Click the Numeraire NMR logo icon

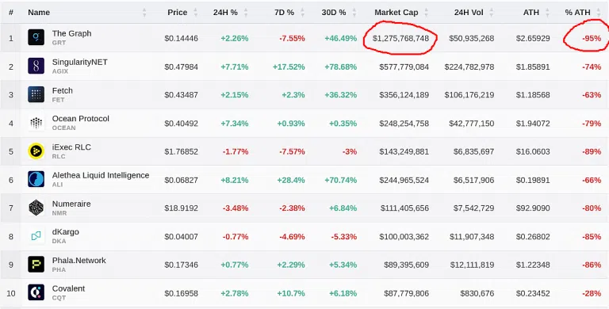36,208
